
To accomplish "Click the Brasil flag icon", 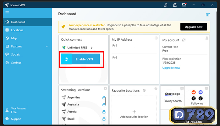I will pyautogui.click(x=64, y=119).
